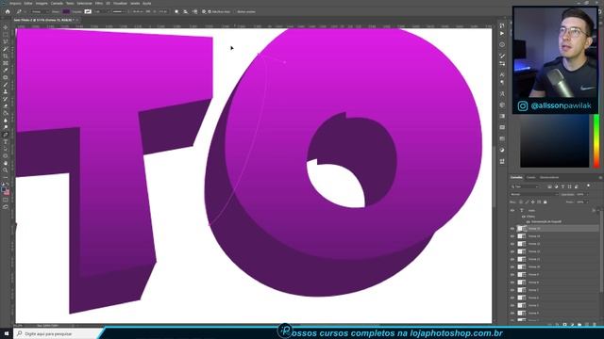Screen dimensions: 604x339
Task: Hide the Forma 11 layer
Action: [512, 259]
